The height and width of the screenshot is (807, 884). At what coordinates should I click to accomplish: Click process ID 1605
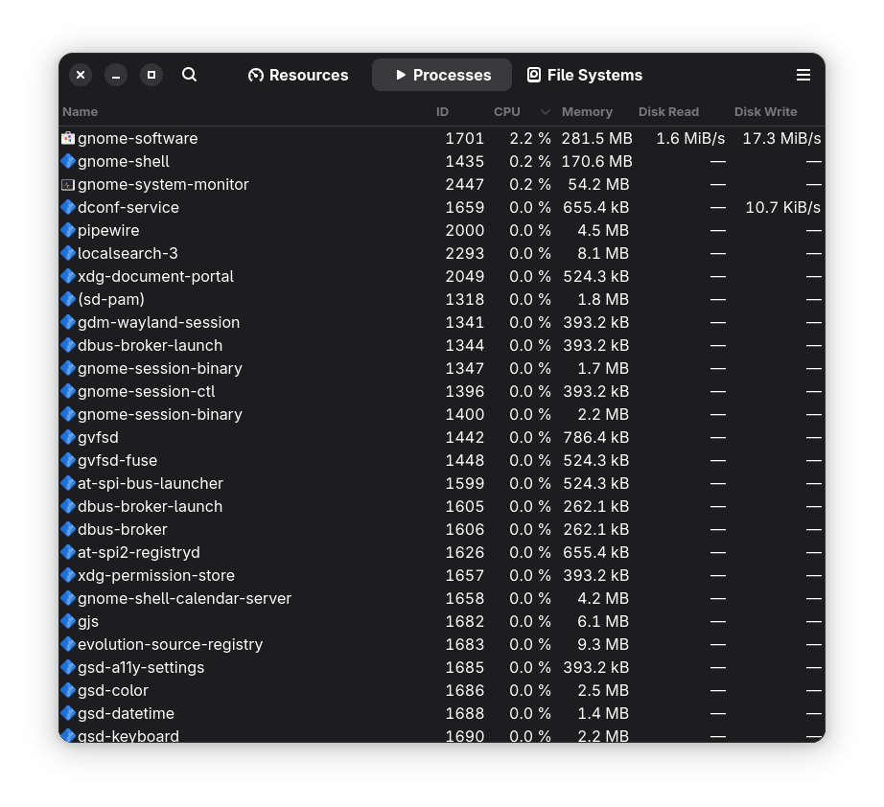pyautogui.click(x=465, y=506)
